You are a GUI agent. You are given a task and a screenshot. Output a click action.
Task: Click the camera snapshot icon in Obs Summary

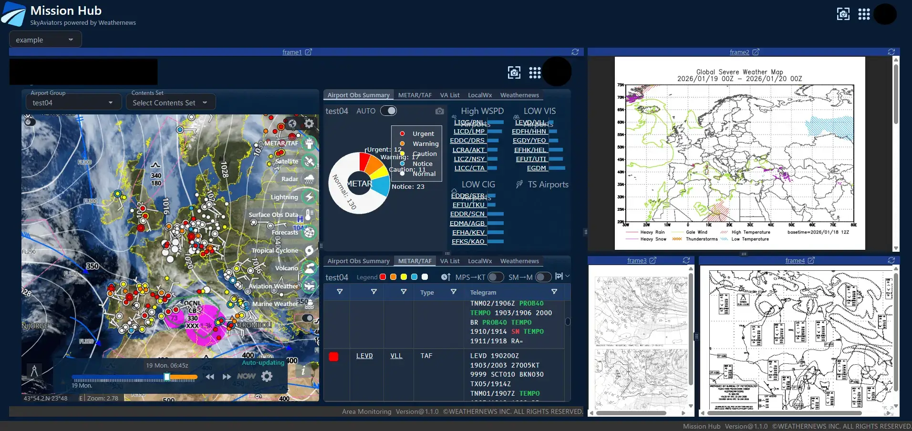(x=439, y=111)
